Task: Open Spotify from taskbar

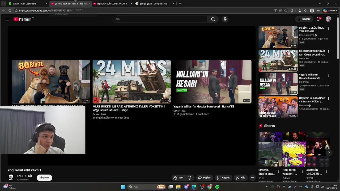Action: [x=217, y=187]
